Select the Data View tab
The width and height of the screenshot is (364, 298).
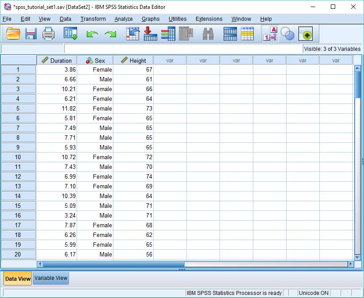tap(18, 279)
